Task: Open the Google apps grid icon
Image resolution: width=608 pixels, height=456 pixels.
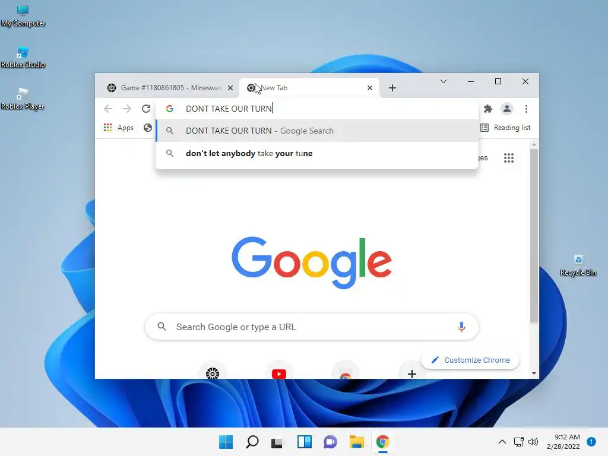Action: (x=509, y=158)
